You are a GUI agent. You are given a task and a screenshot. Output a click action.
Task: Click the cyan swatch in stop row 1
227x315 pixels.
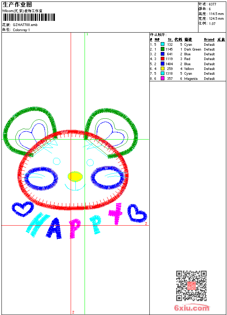[x=163, y=44]
